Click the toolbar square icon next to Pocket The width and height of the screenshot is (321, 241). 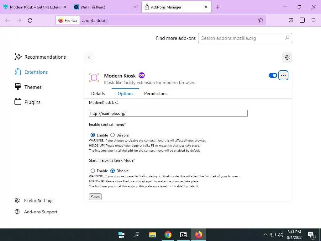[302, 20]
